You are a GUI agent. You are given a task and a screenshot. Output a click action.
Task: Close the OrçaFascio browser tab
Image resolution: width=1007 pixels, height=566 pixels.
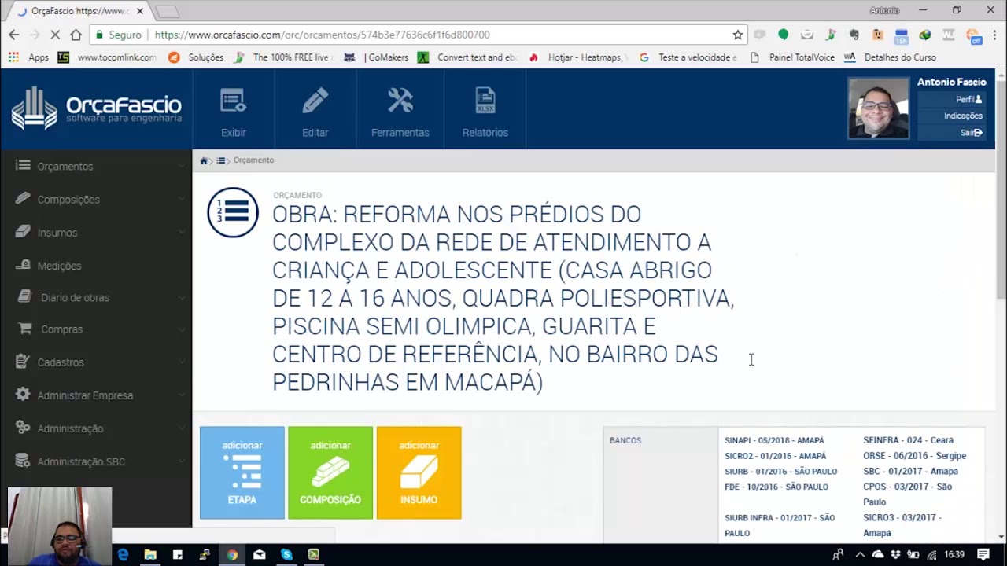tap(140, 11)
